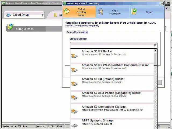
Task: Click the Cloud Drive icon
Action: 8,15
